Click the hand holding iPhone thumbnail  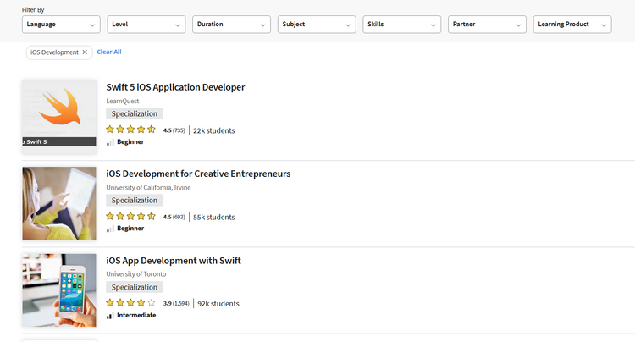coord(59,290)
